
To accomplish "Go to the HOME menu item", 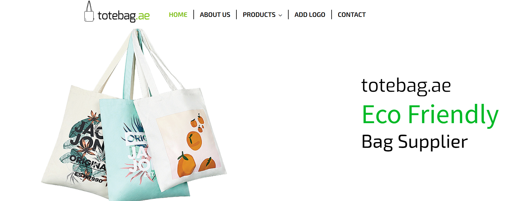I will pyautogui.click(x=178, y=15).
